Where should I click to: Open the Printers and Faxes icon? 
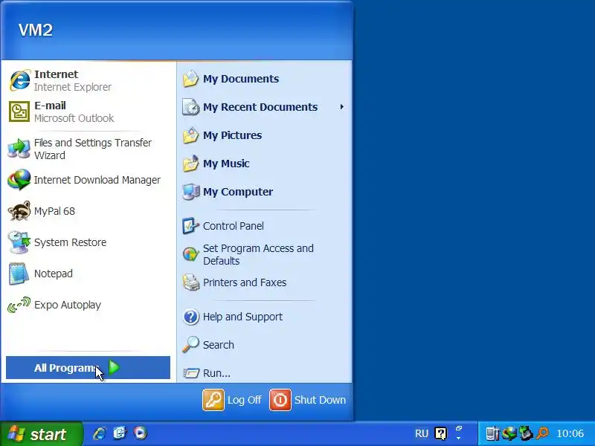(190, 282)
